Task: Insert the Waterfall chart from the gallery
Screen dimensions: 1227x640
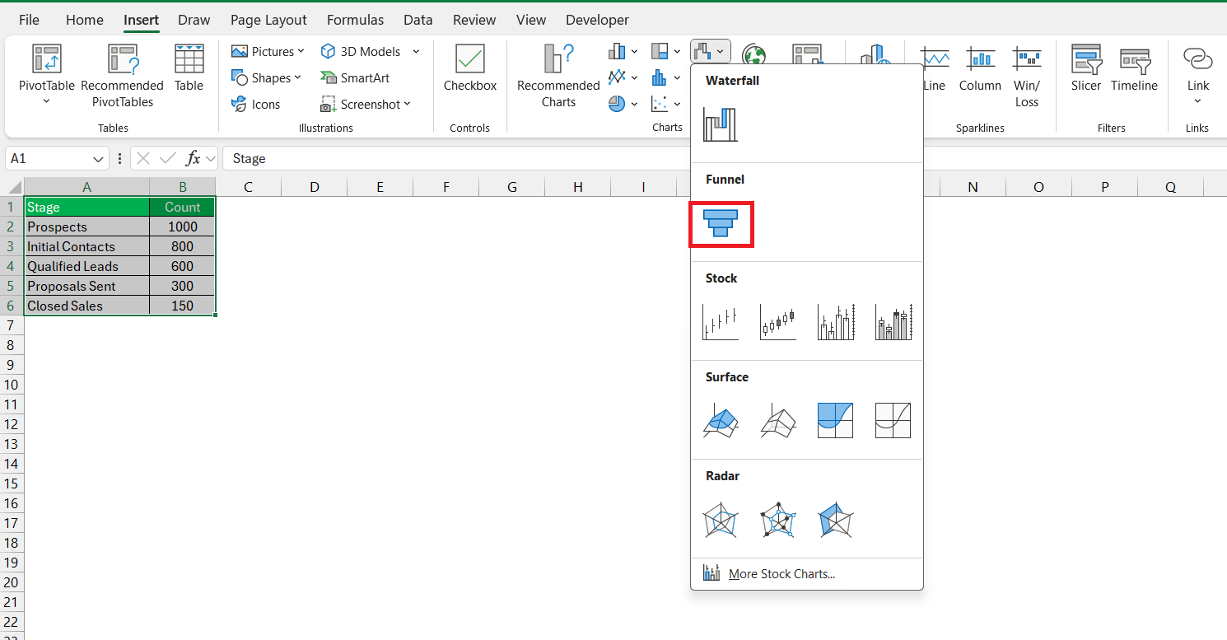Action: tap(720, 124)
